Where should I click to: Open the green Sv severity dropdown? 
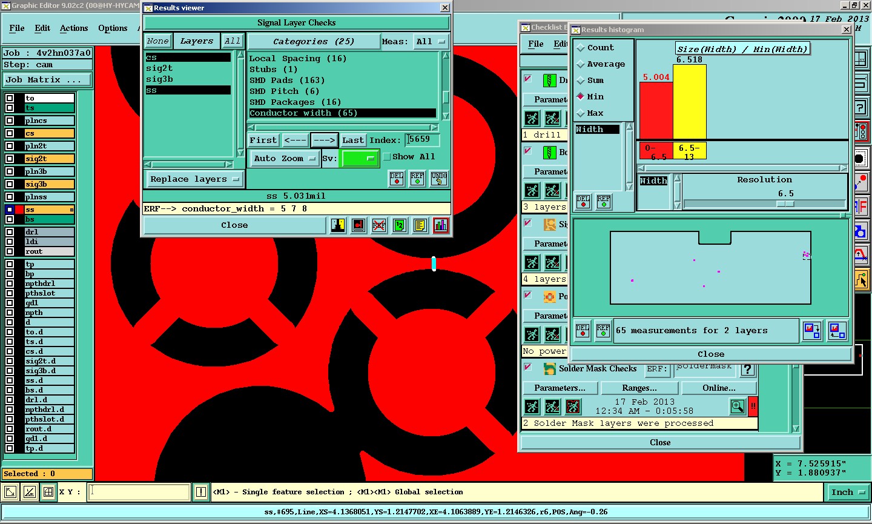360,159
